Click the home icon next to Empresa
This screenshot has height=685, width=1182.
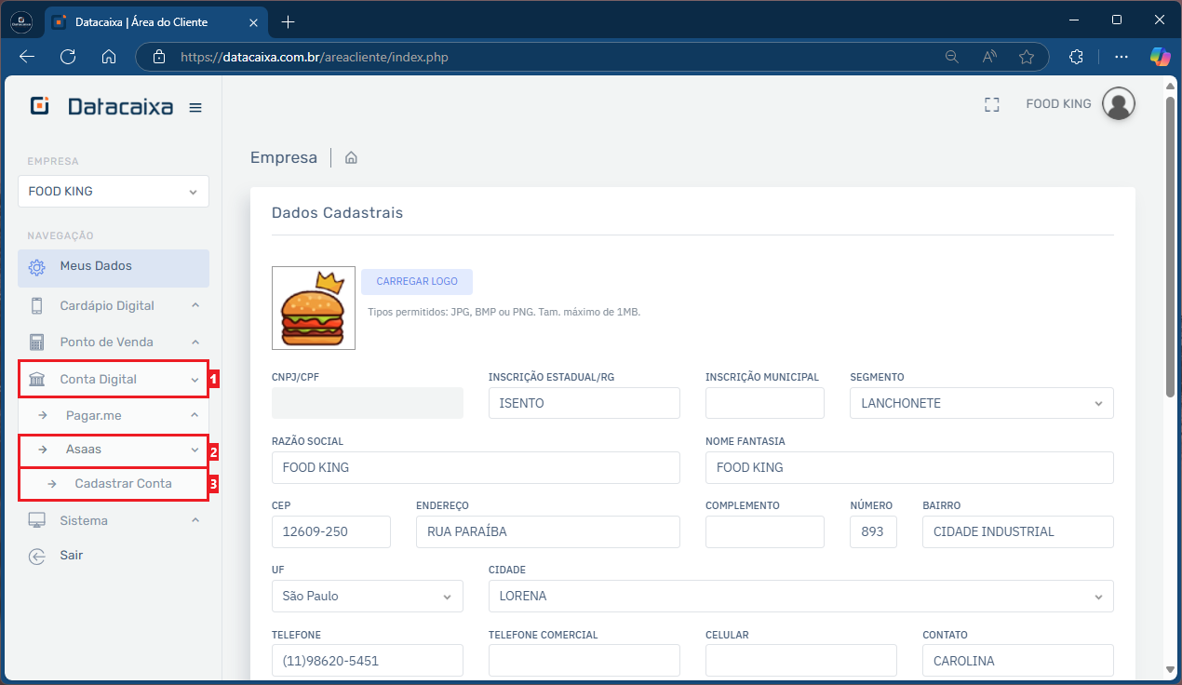(351, 158)
